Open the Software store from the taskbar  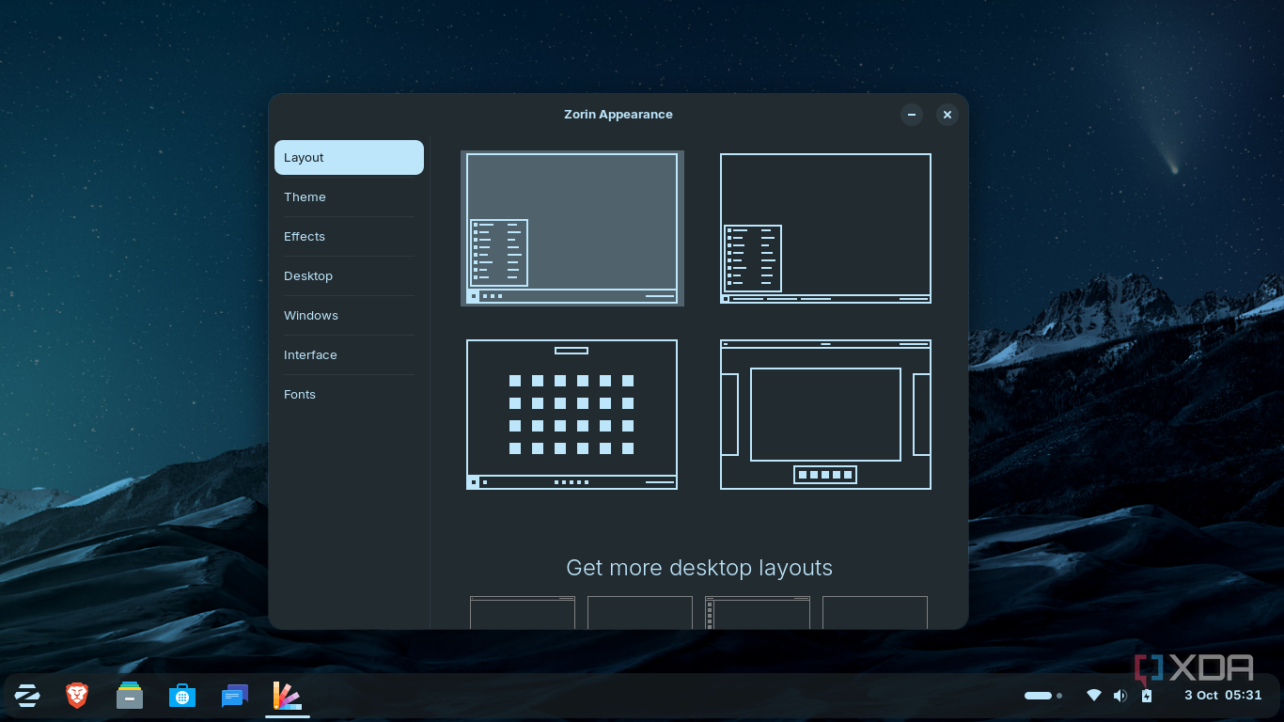pyautogui.click(x=181, y=696)
